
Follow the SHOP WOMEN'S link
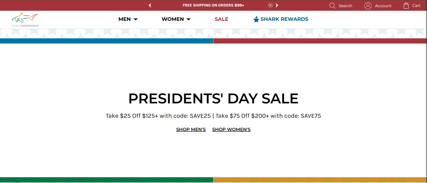pyautogui.click(x=231, y=130)
